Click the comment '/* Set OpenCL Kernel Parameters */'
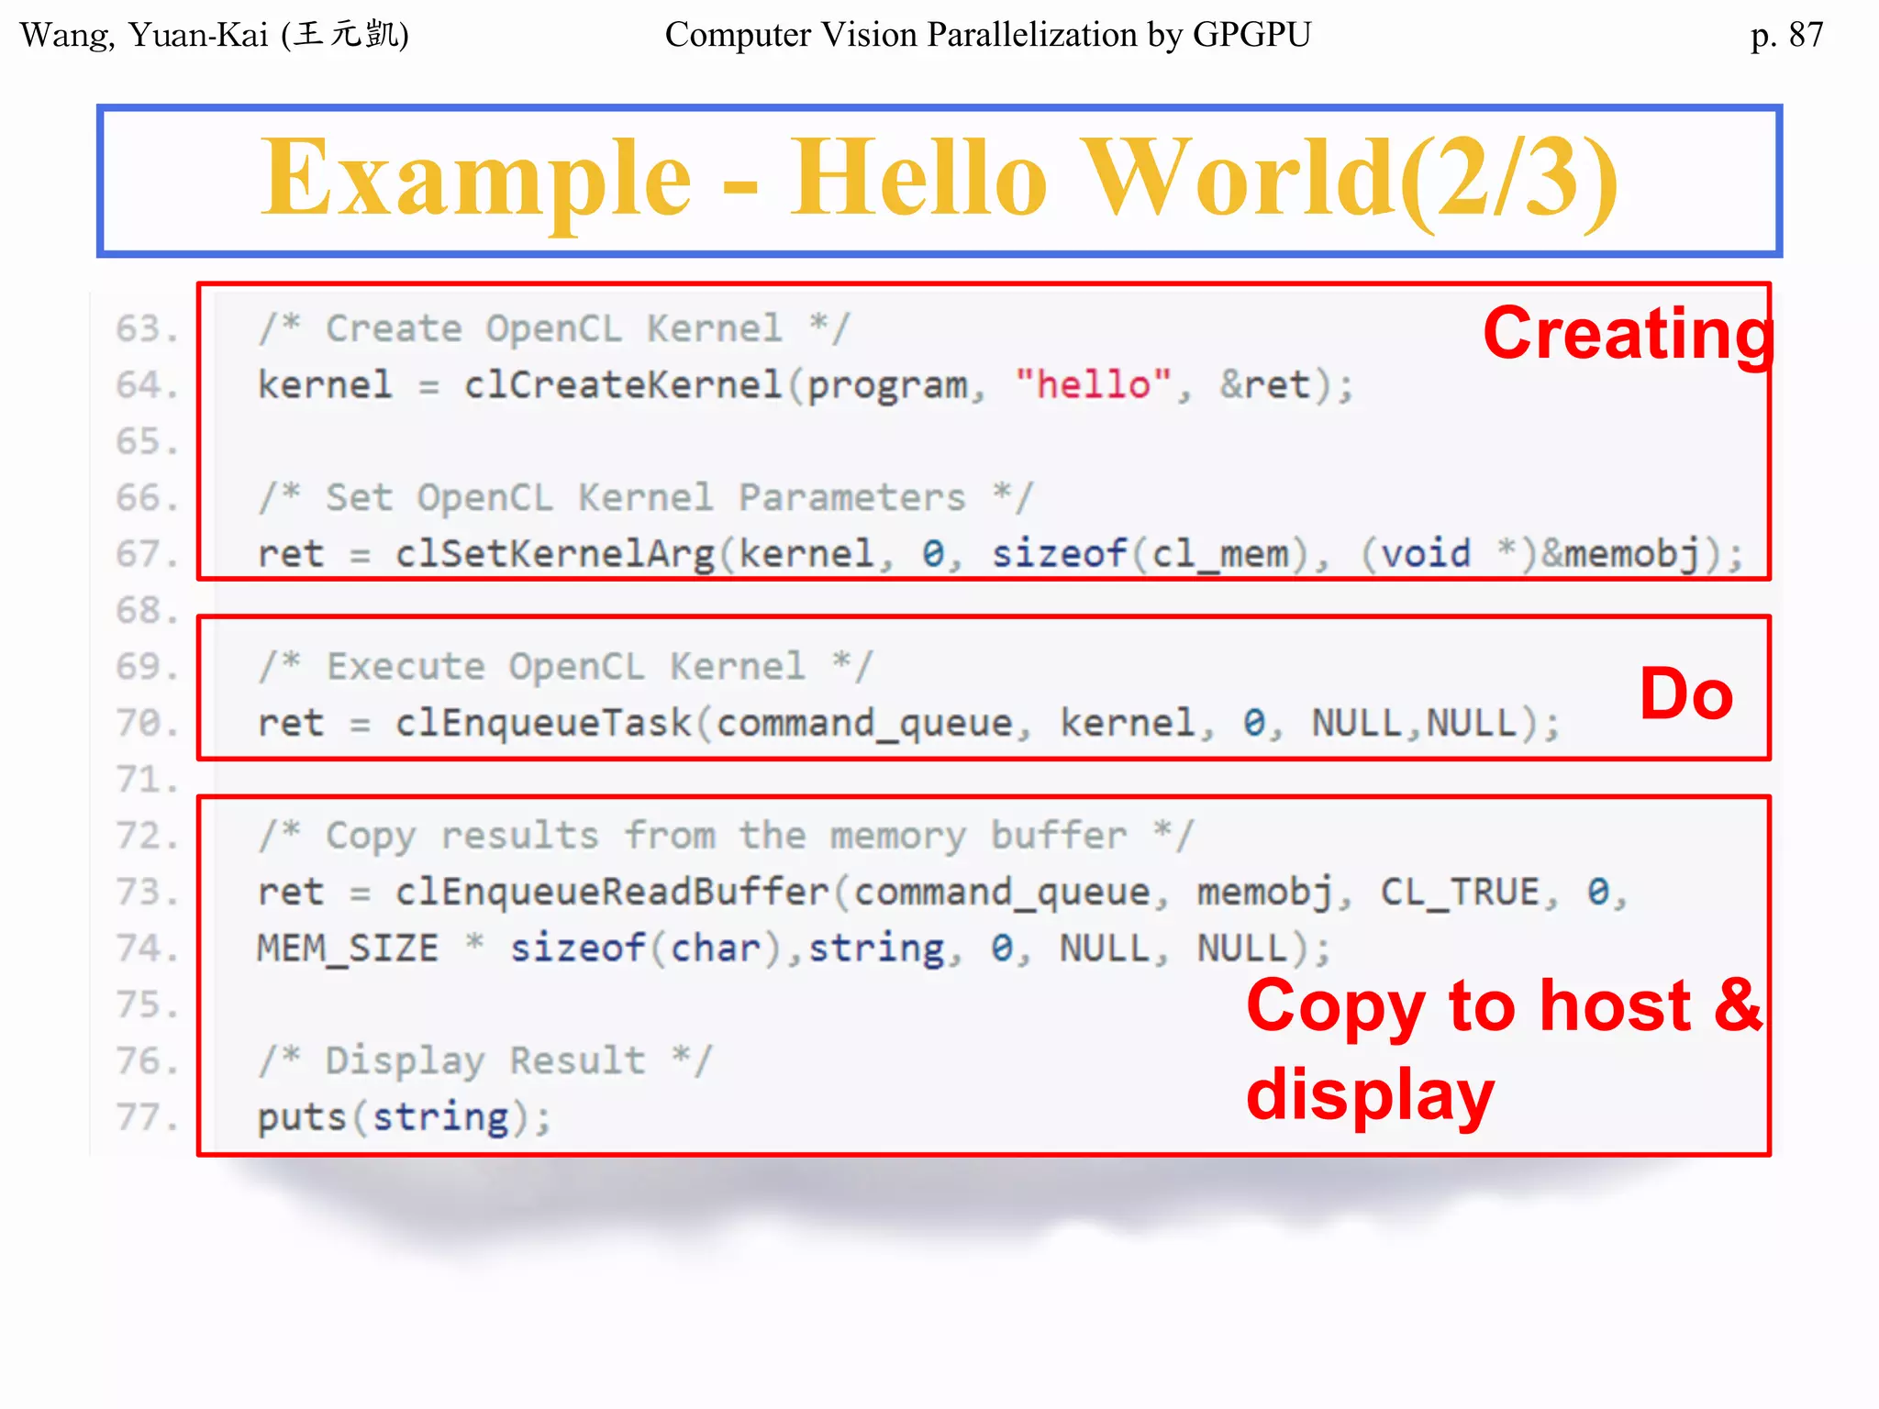This screenshot has height=1409, width=1879. click(646, 498)
